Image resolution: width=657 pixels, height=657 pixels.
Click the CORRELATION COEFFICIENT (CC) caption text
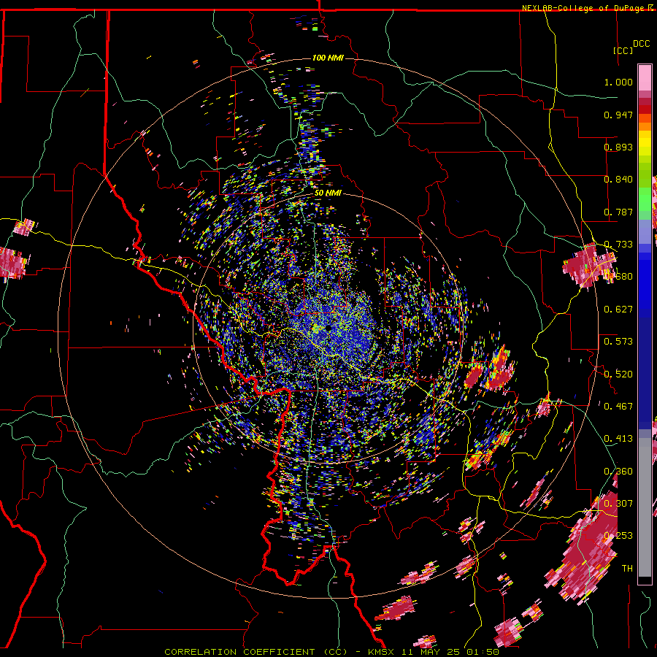256,652
